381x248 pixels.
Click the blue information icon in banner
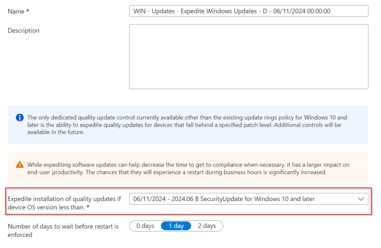pos(19,117)
